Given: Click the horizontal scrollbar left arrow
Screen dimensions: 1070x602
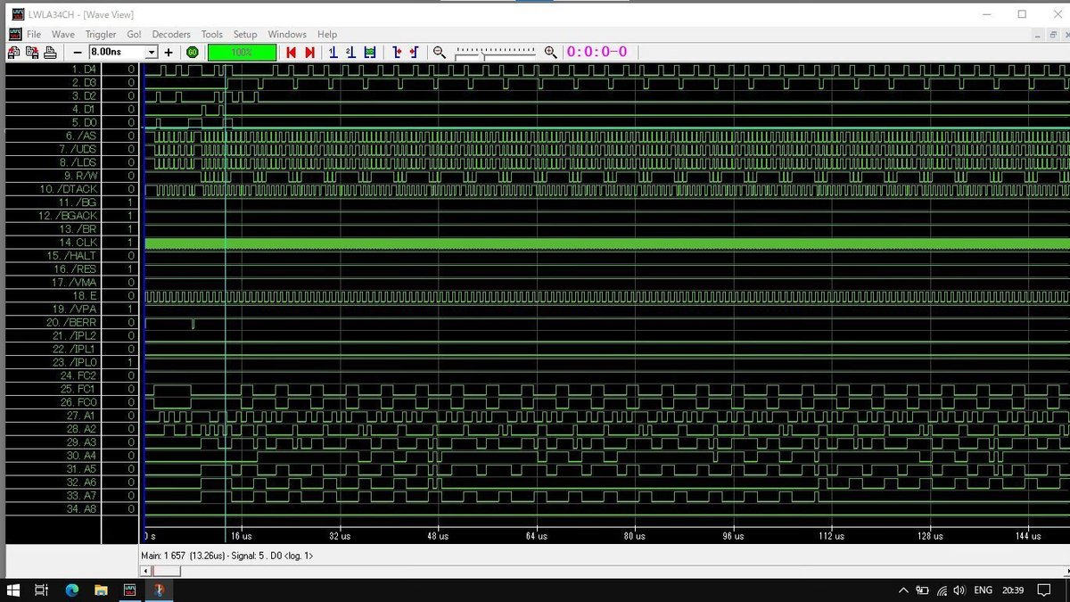Looking at the screenshot, I should pyautogui.click(x=145, y=571).
